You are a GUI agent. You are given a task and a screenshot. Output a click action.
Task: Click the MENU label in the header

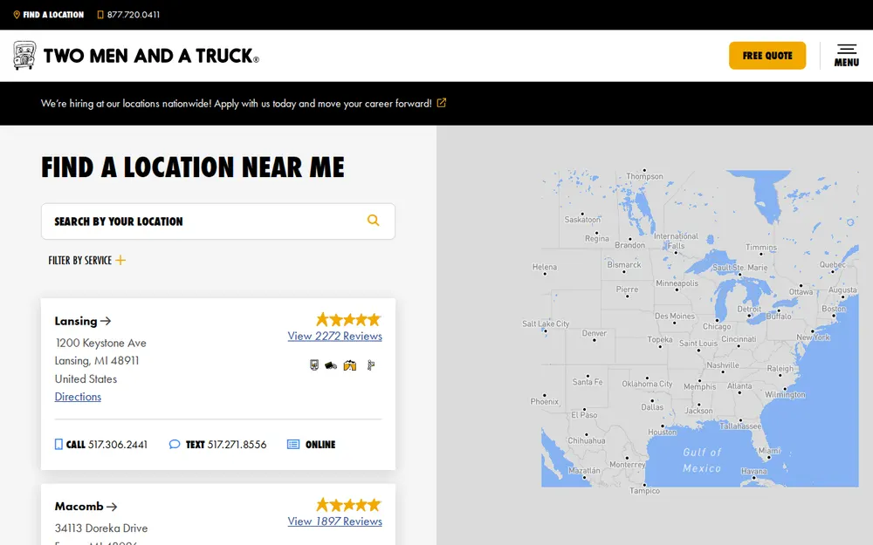846,63
